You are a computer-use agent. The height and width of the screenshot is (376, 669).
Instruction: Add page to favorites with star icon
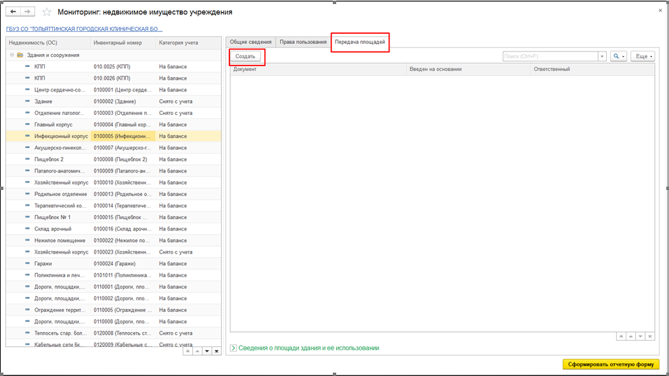point(47,12)
